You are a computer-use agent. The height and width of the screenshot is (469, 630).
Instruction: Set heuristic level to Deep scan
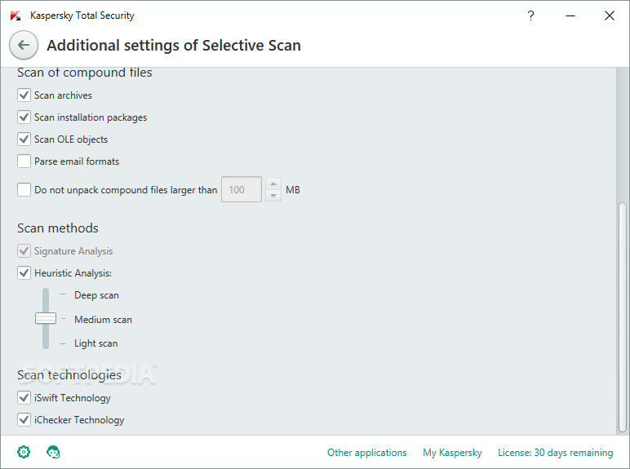click(x=96, y=295)
